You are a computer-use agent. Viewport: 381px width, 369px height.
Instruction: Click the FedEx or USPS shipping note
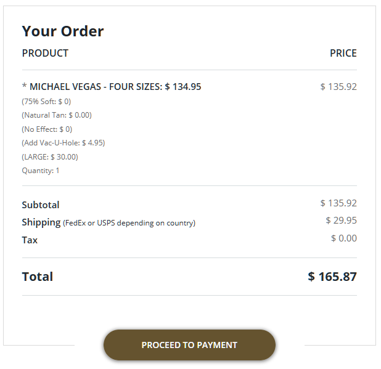[x=129, y=223]
